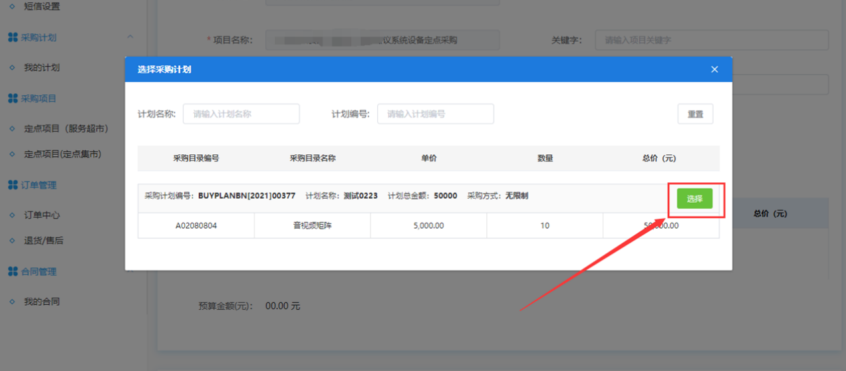Image resolution: width=846 pixels, height=371 pixels.
Task: Open 短信设置 in sidebar
Action: tap(42, 7)
